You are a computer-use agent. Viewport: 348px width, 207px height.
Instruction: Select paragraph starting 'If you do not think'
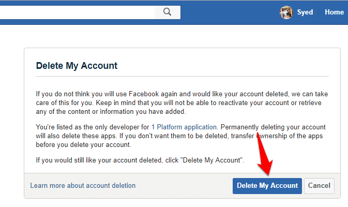pos(182,102)
